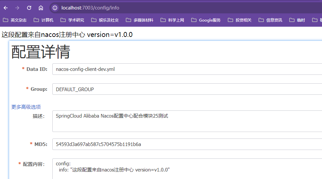Viewport: 322px width, 179px height.
Task: Click the 更多高级选项 link
Action: [26, 107]
